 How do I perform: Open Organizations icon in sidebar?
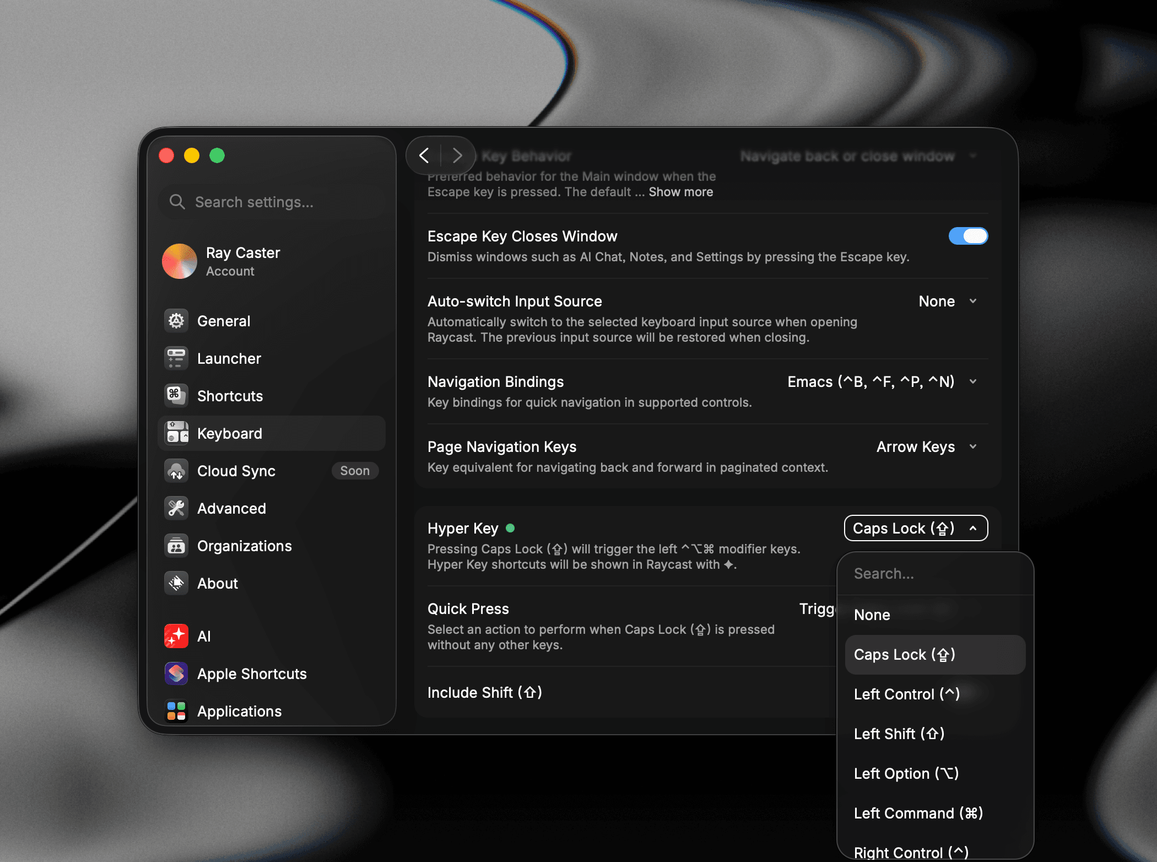pyautogui.click(x=176, y=546)
